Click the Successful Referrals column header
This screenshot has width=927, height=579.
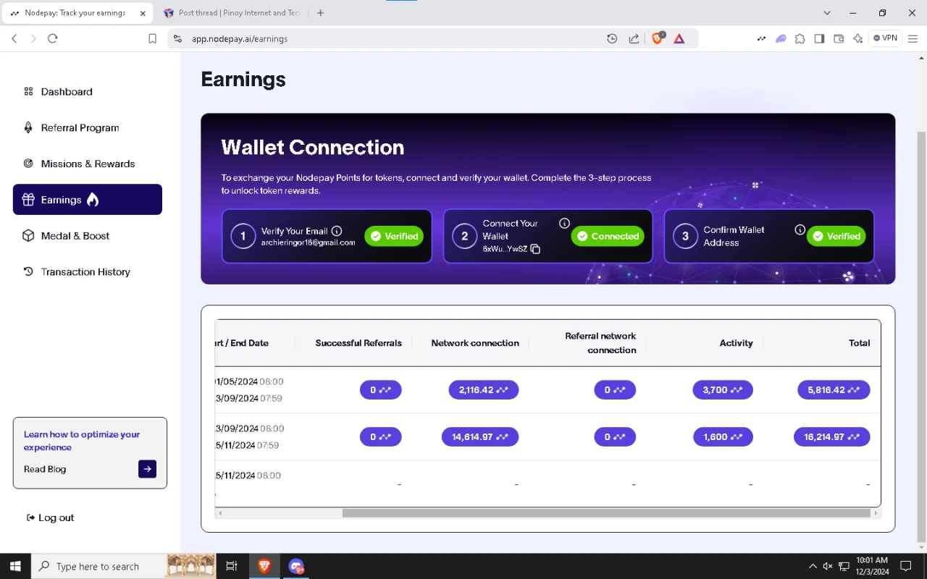coord(358,343)
